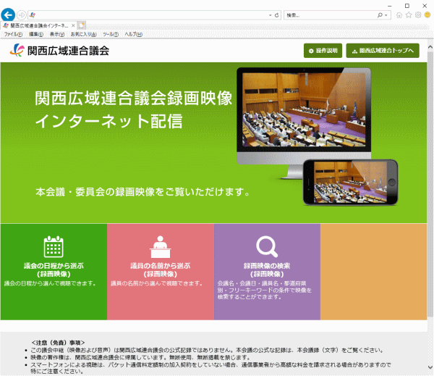
Task: Close the 関西広域連合議会 browser tab
Action: (x=73, y=26)
